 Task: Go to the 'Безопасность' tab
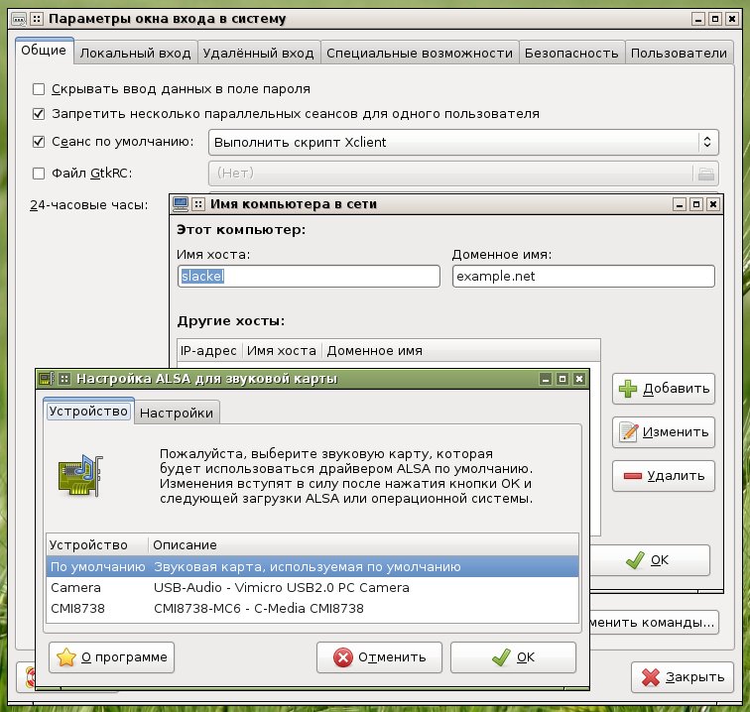571,54
